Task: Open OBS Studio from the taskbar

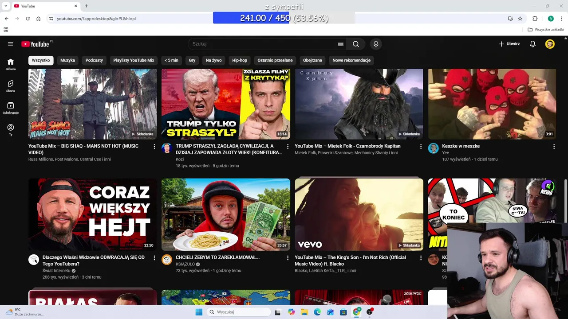Action: 369,312
